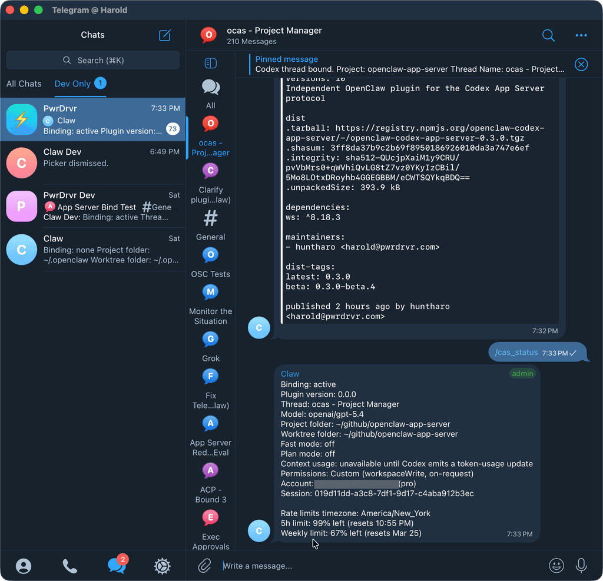Viewport: 603px width, 581px height.
Task: Click the Session ID line in status message
Action: coord(377,493)
